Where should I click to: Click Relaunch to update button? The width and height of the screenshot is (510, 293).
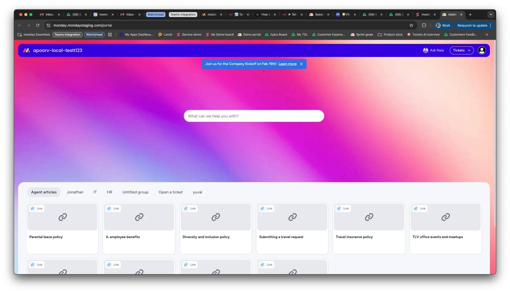pyautogui.click(x=472, y=26)
